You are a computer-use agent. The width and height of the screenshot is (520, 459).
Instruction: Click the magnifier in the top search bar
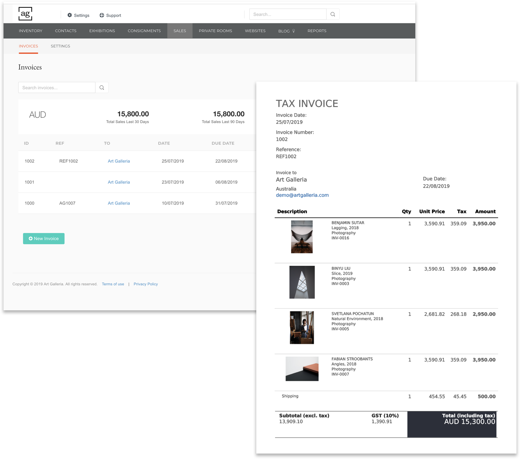click(x=333, y=14)
